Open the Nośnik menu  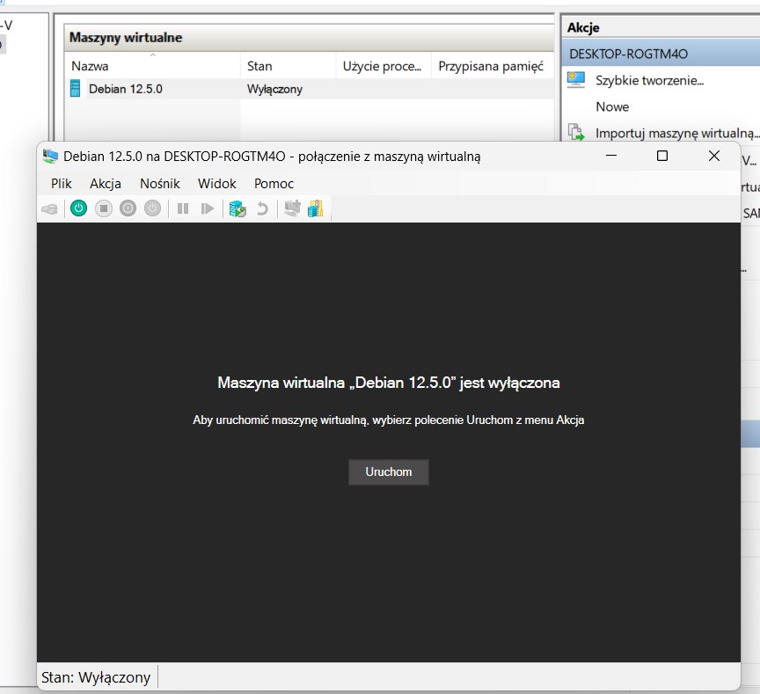pyautogui.click(x=159, y=184)
